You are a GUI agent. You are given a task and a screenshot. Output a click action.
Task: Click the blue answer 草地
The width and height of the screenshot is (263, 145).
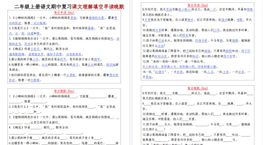pyautogui.click(x=149, y=77)
